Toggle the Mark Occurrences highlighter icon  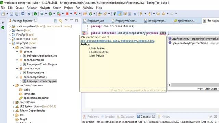coord(120,14)
